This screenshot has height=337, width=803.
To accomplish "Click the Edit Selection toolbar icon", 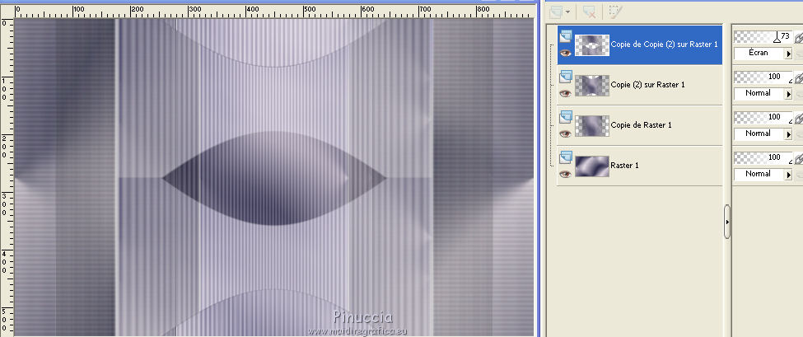I will coord(615,12).
